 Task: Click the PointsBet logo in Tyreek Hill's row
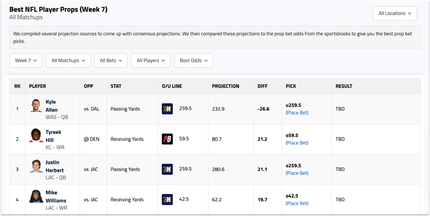point(167,139)
